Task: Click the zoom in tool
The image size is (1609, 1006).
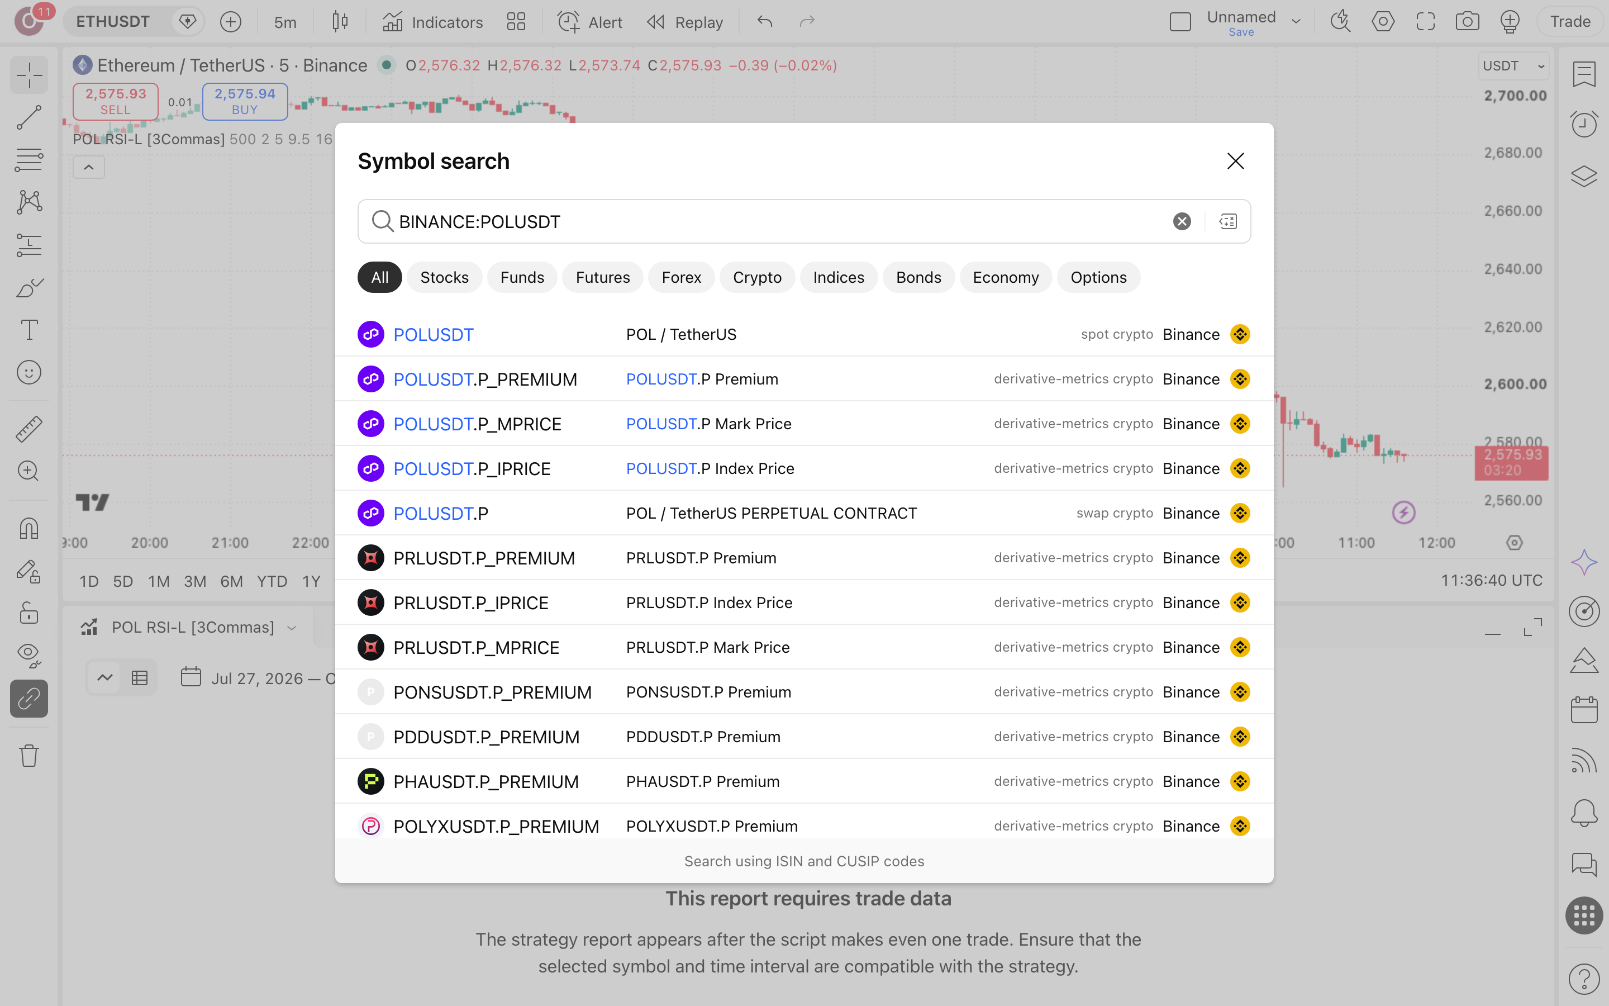Action: [28, 471]
